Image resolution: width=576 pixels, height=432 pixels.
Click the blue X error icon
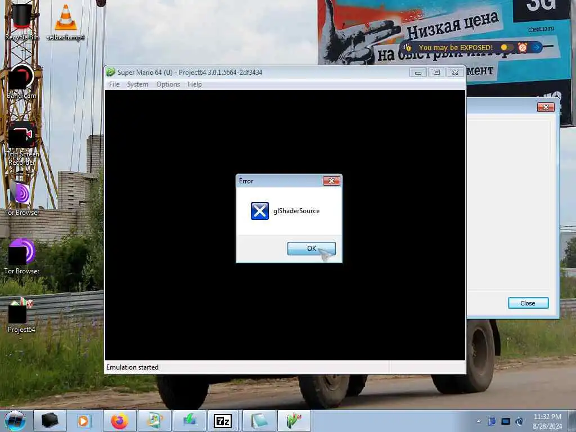pos(260,211)
